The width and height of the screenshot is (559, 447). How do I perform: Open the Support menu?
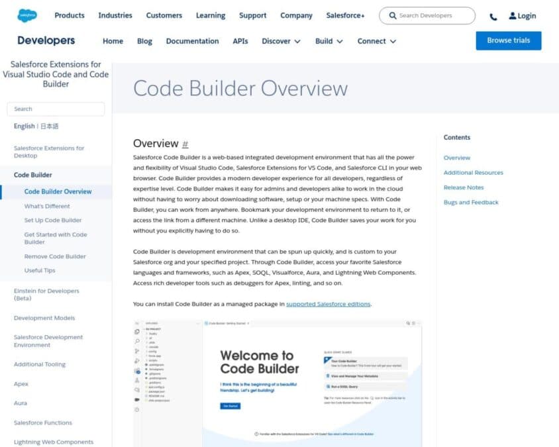(x=252, y=15)
